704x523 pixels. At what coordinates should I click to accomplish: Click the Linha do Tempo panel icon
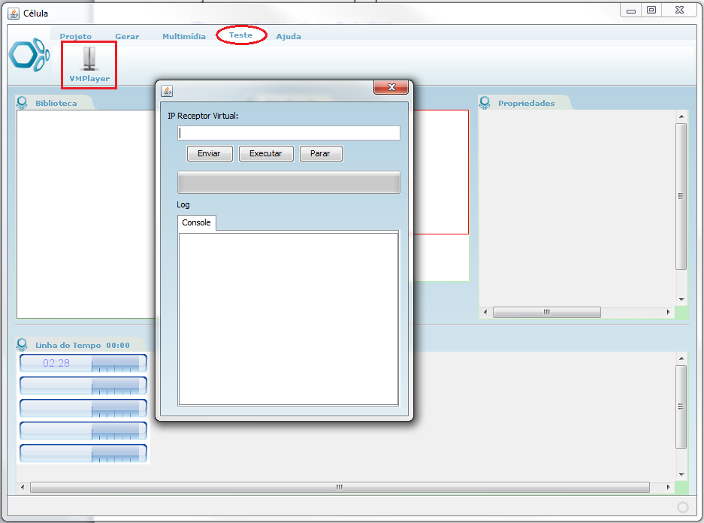pyautogui.click(x=22, y=345)
